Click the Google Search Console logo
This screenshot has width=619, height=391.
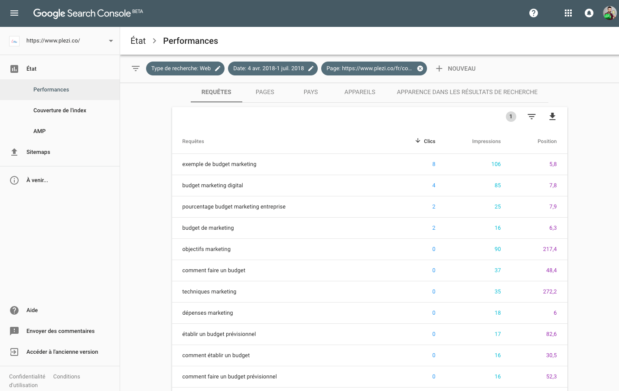(88, 13)
